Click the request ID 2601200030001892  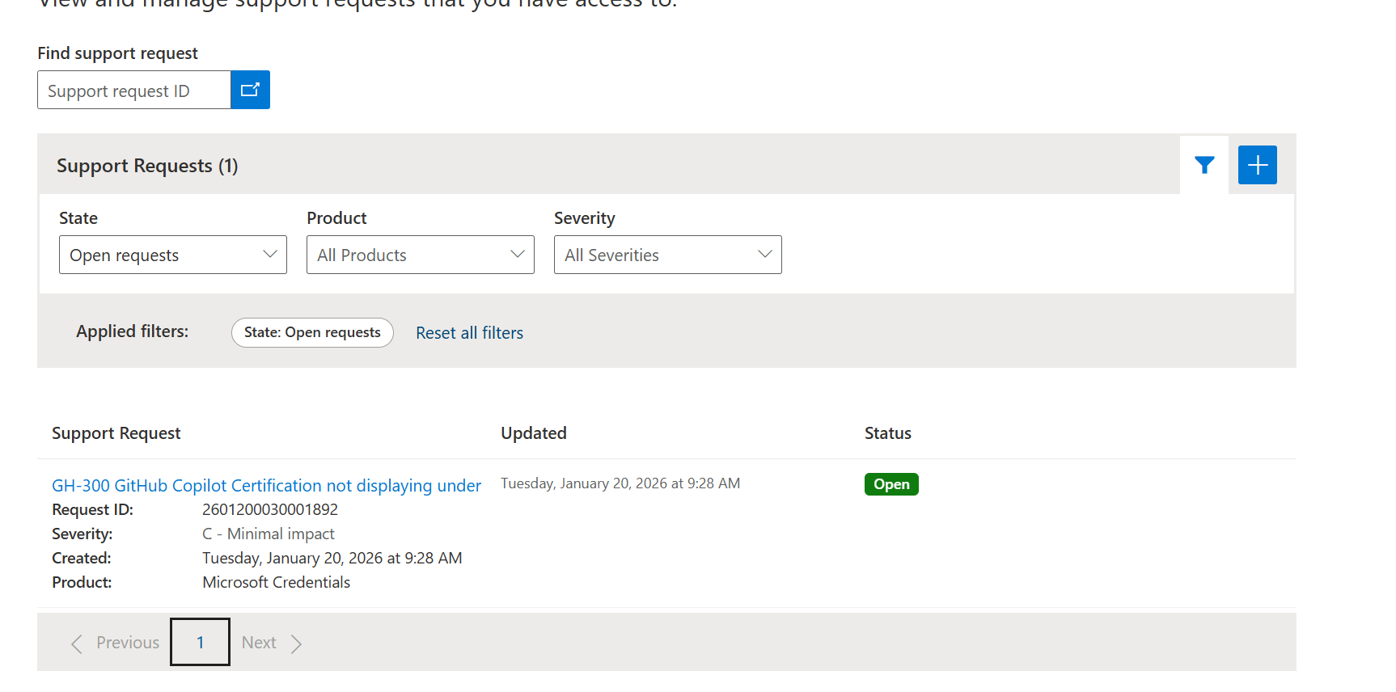270,509
